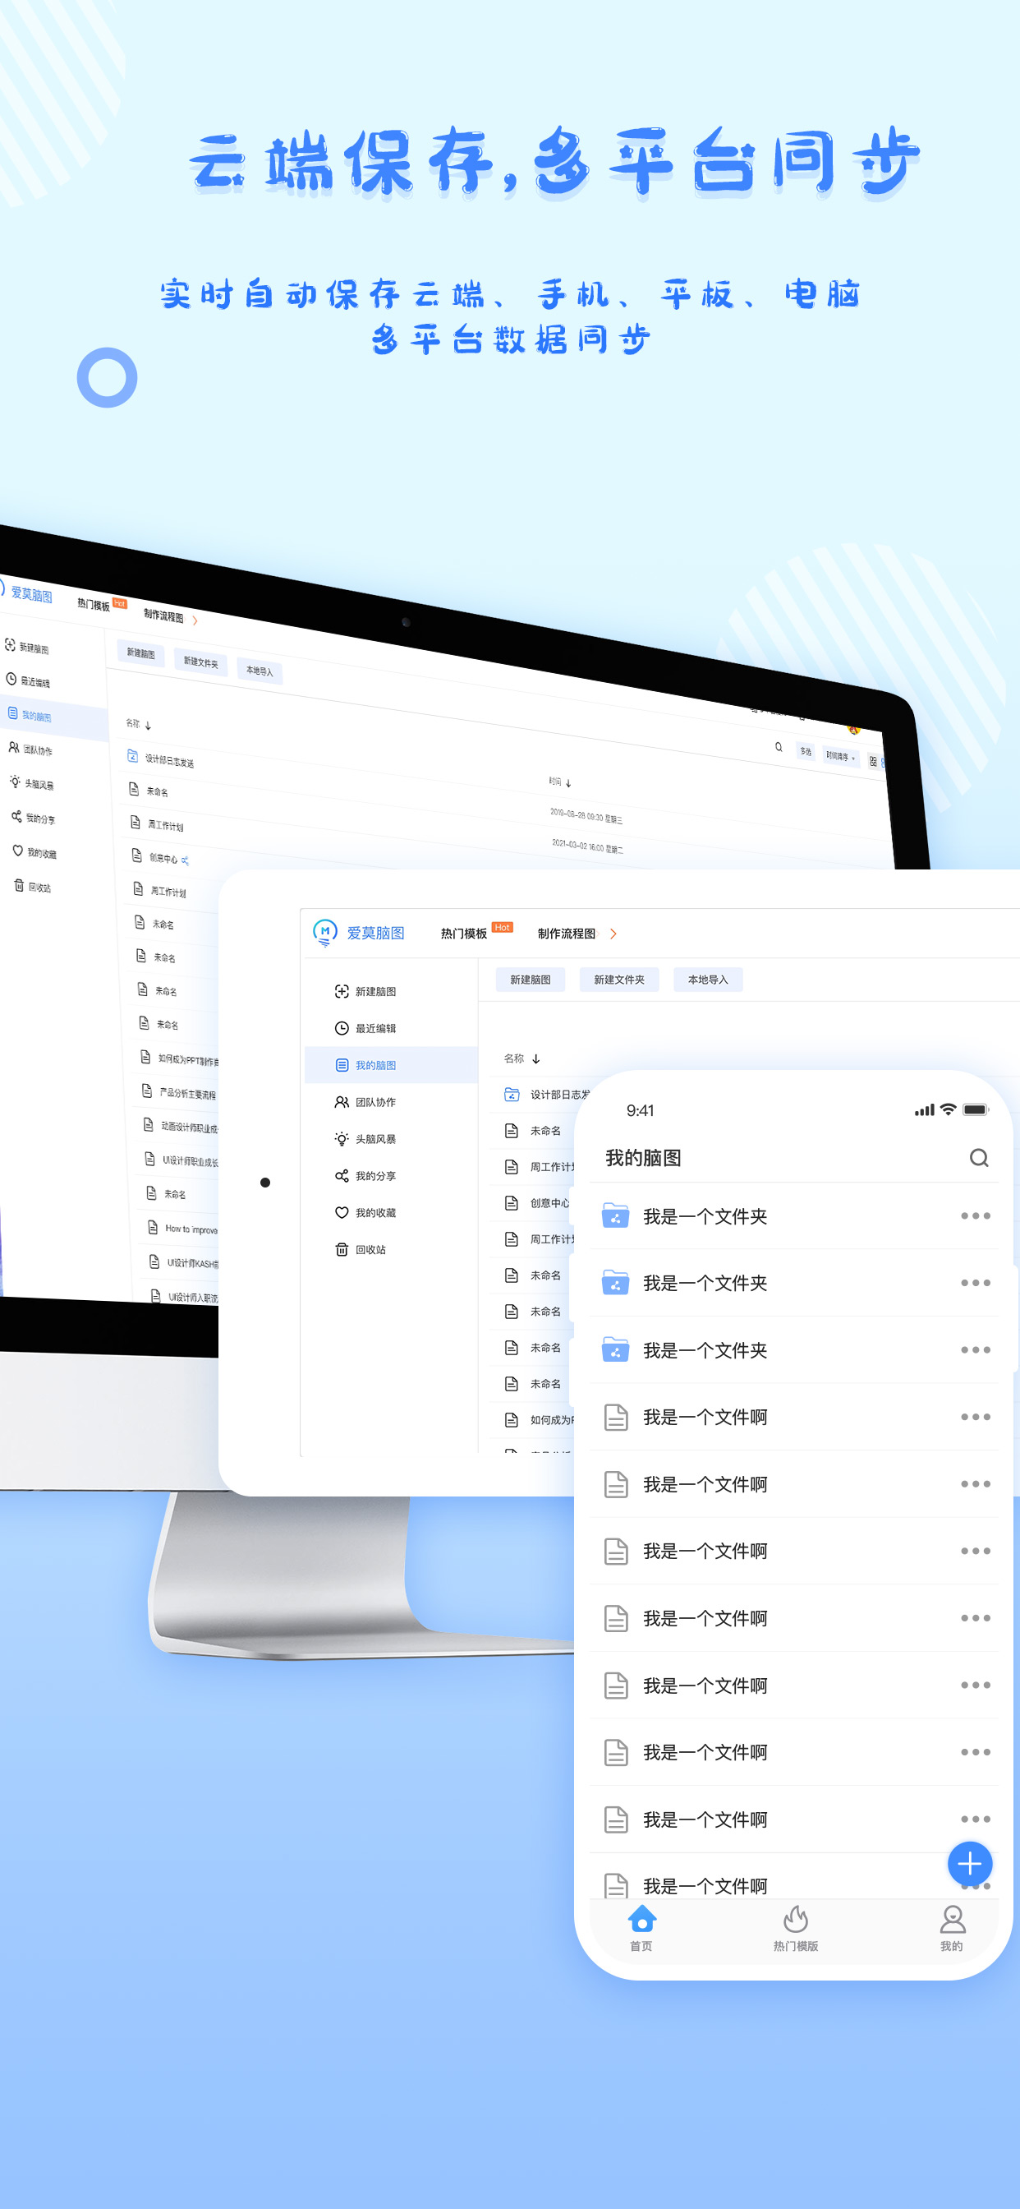The height and width of the screenshot is (2209, 1020).
Task: Click the 爱莫脑图 logo on the tablet
Action: tap(359, 933)
